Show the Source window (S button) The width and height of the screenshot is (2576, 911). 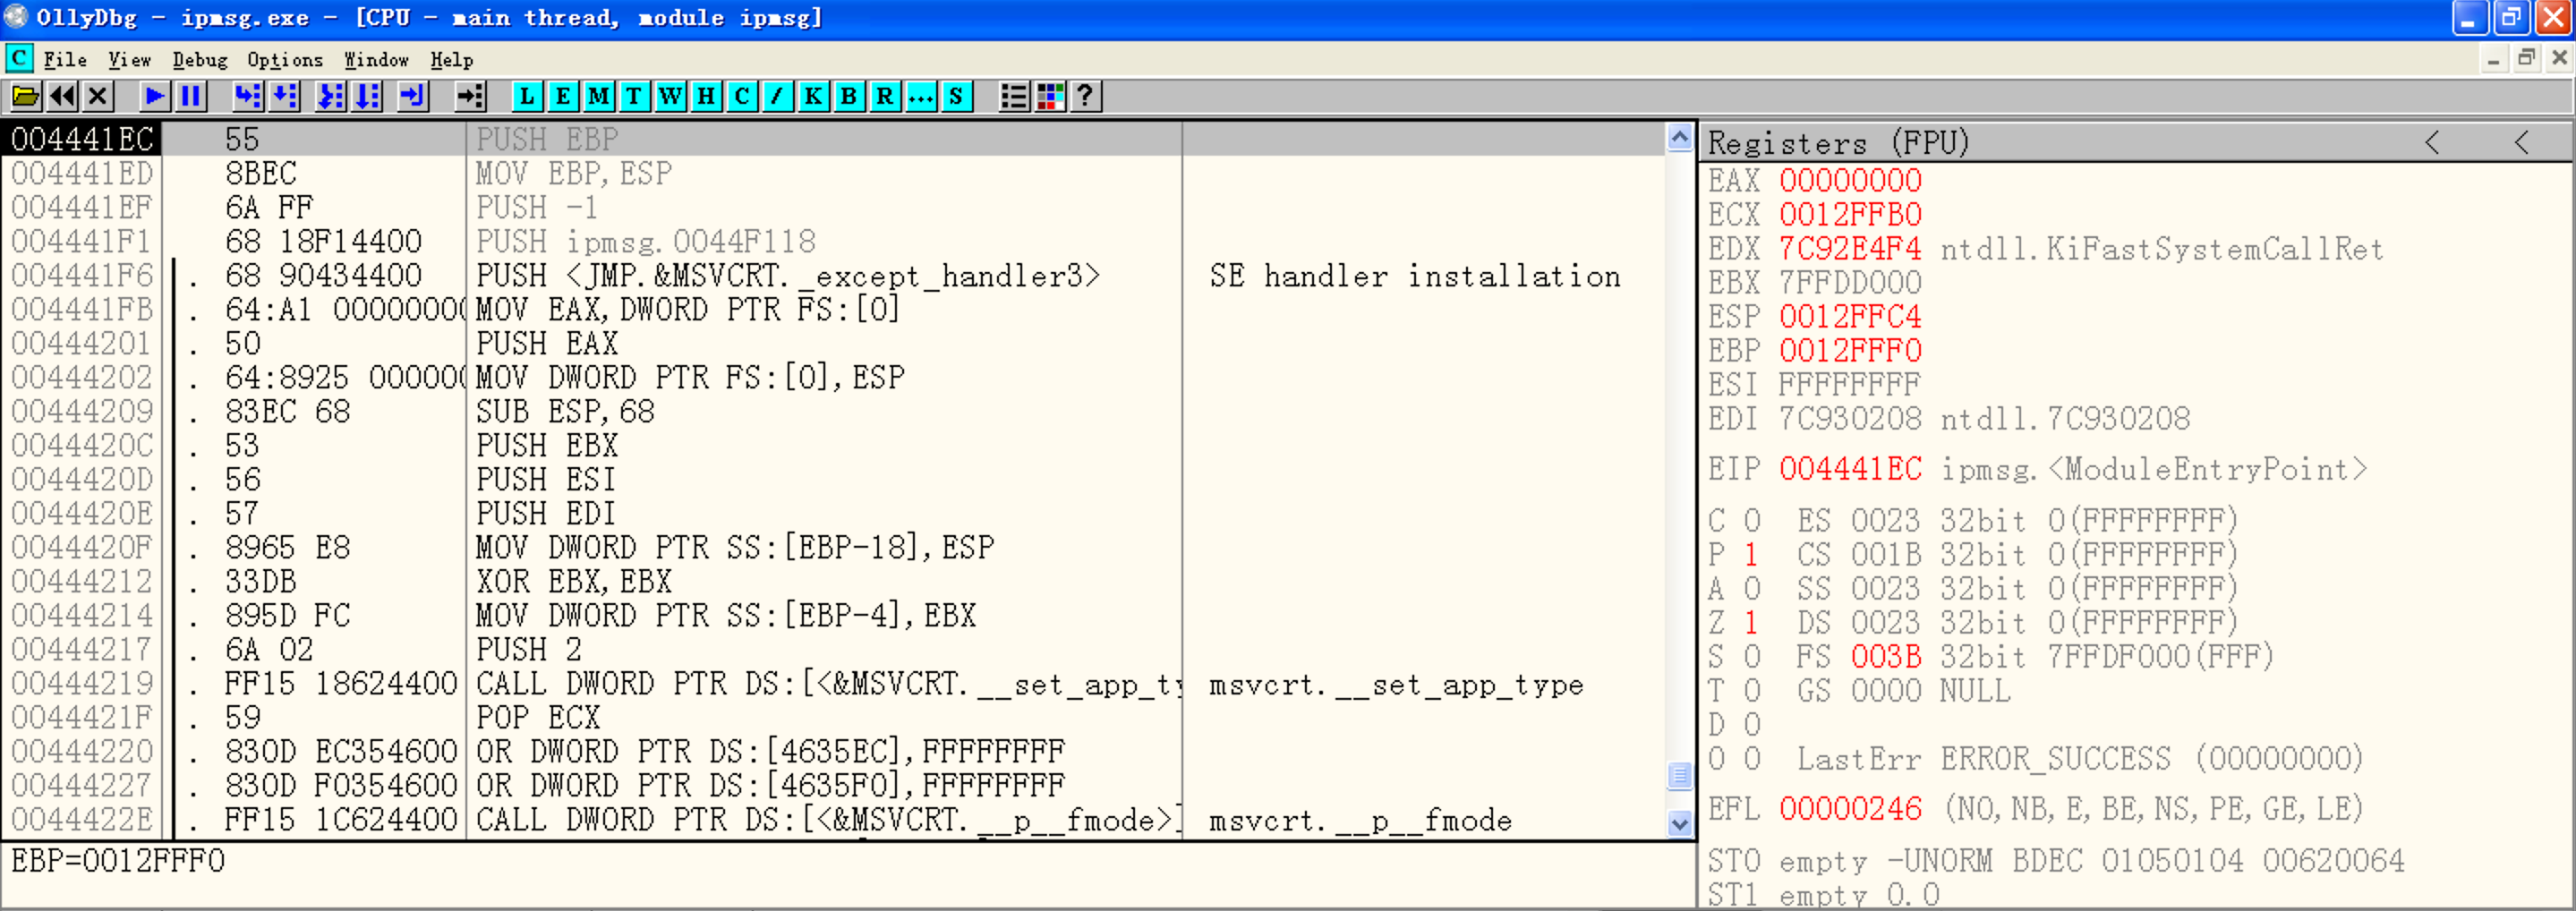tap(956, 96)
